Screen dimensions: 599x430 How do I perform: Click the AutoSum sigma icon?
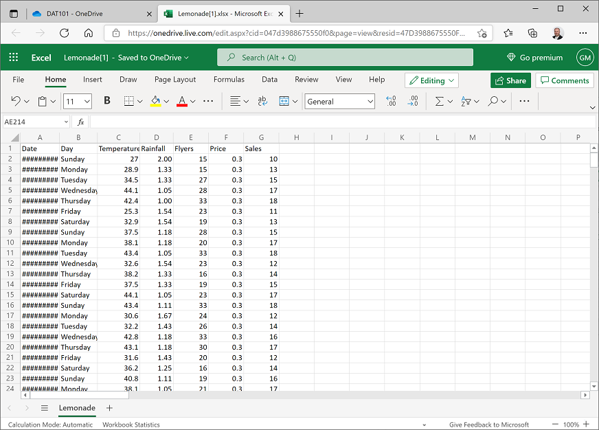coord(439,100)
